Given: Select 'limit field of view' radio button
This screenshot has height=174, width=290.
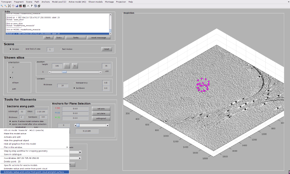Looking at the screenshot, I should (24, 49).
